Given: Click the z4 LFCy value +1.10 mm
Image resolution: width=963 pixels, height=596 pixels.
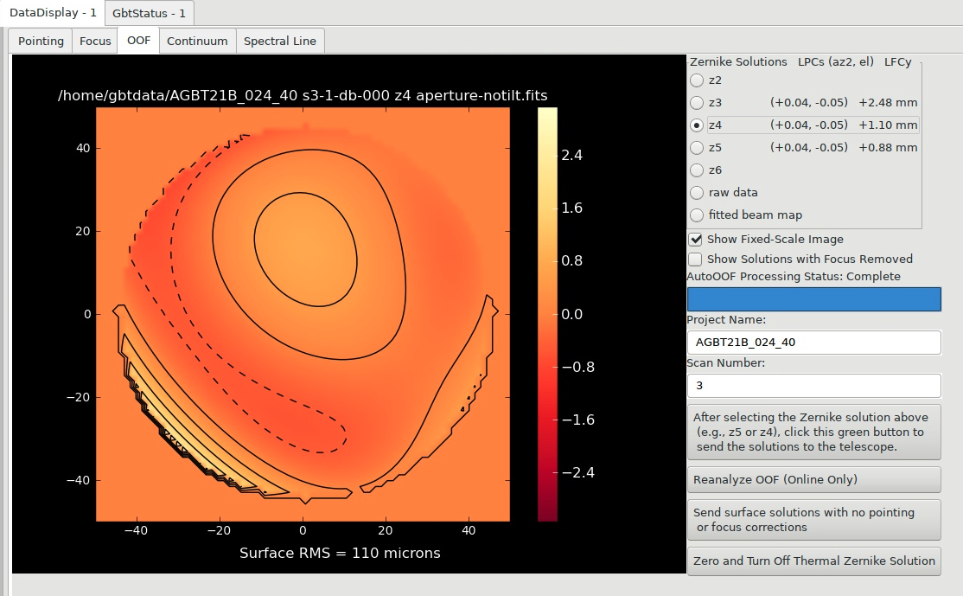Looking at the screenshot, I should pos(888,125).
